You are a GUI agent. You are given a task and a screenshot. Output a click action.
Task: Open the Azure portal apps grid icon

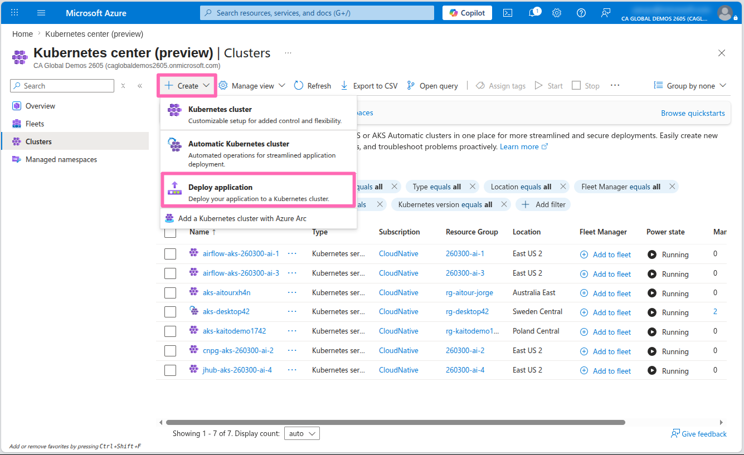coord(14,13)
